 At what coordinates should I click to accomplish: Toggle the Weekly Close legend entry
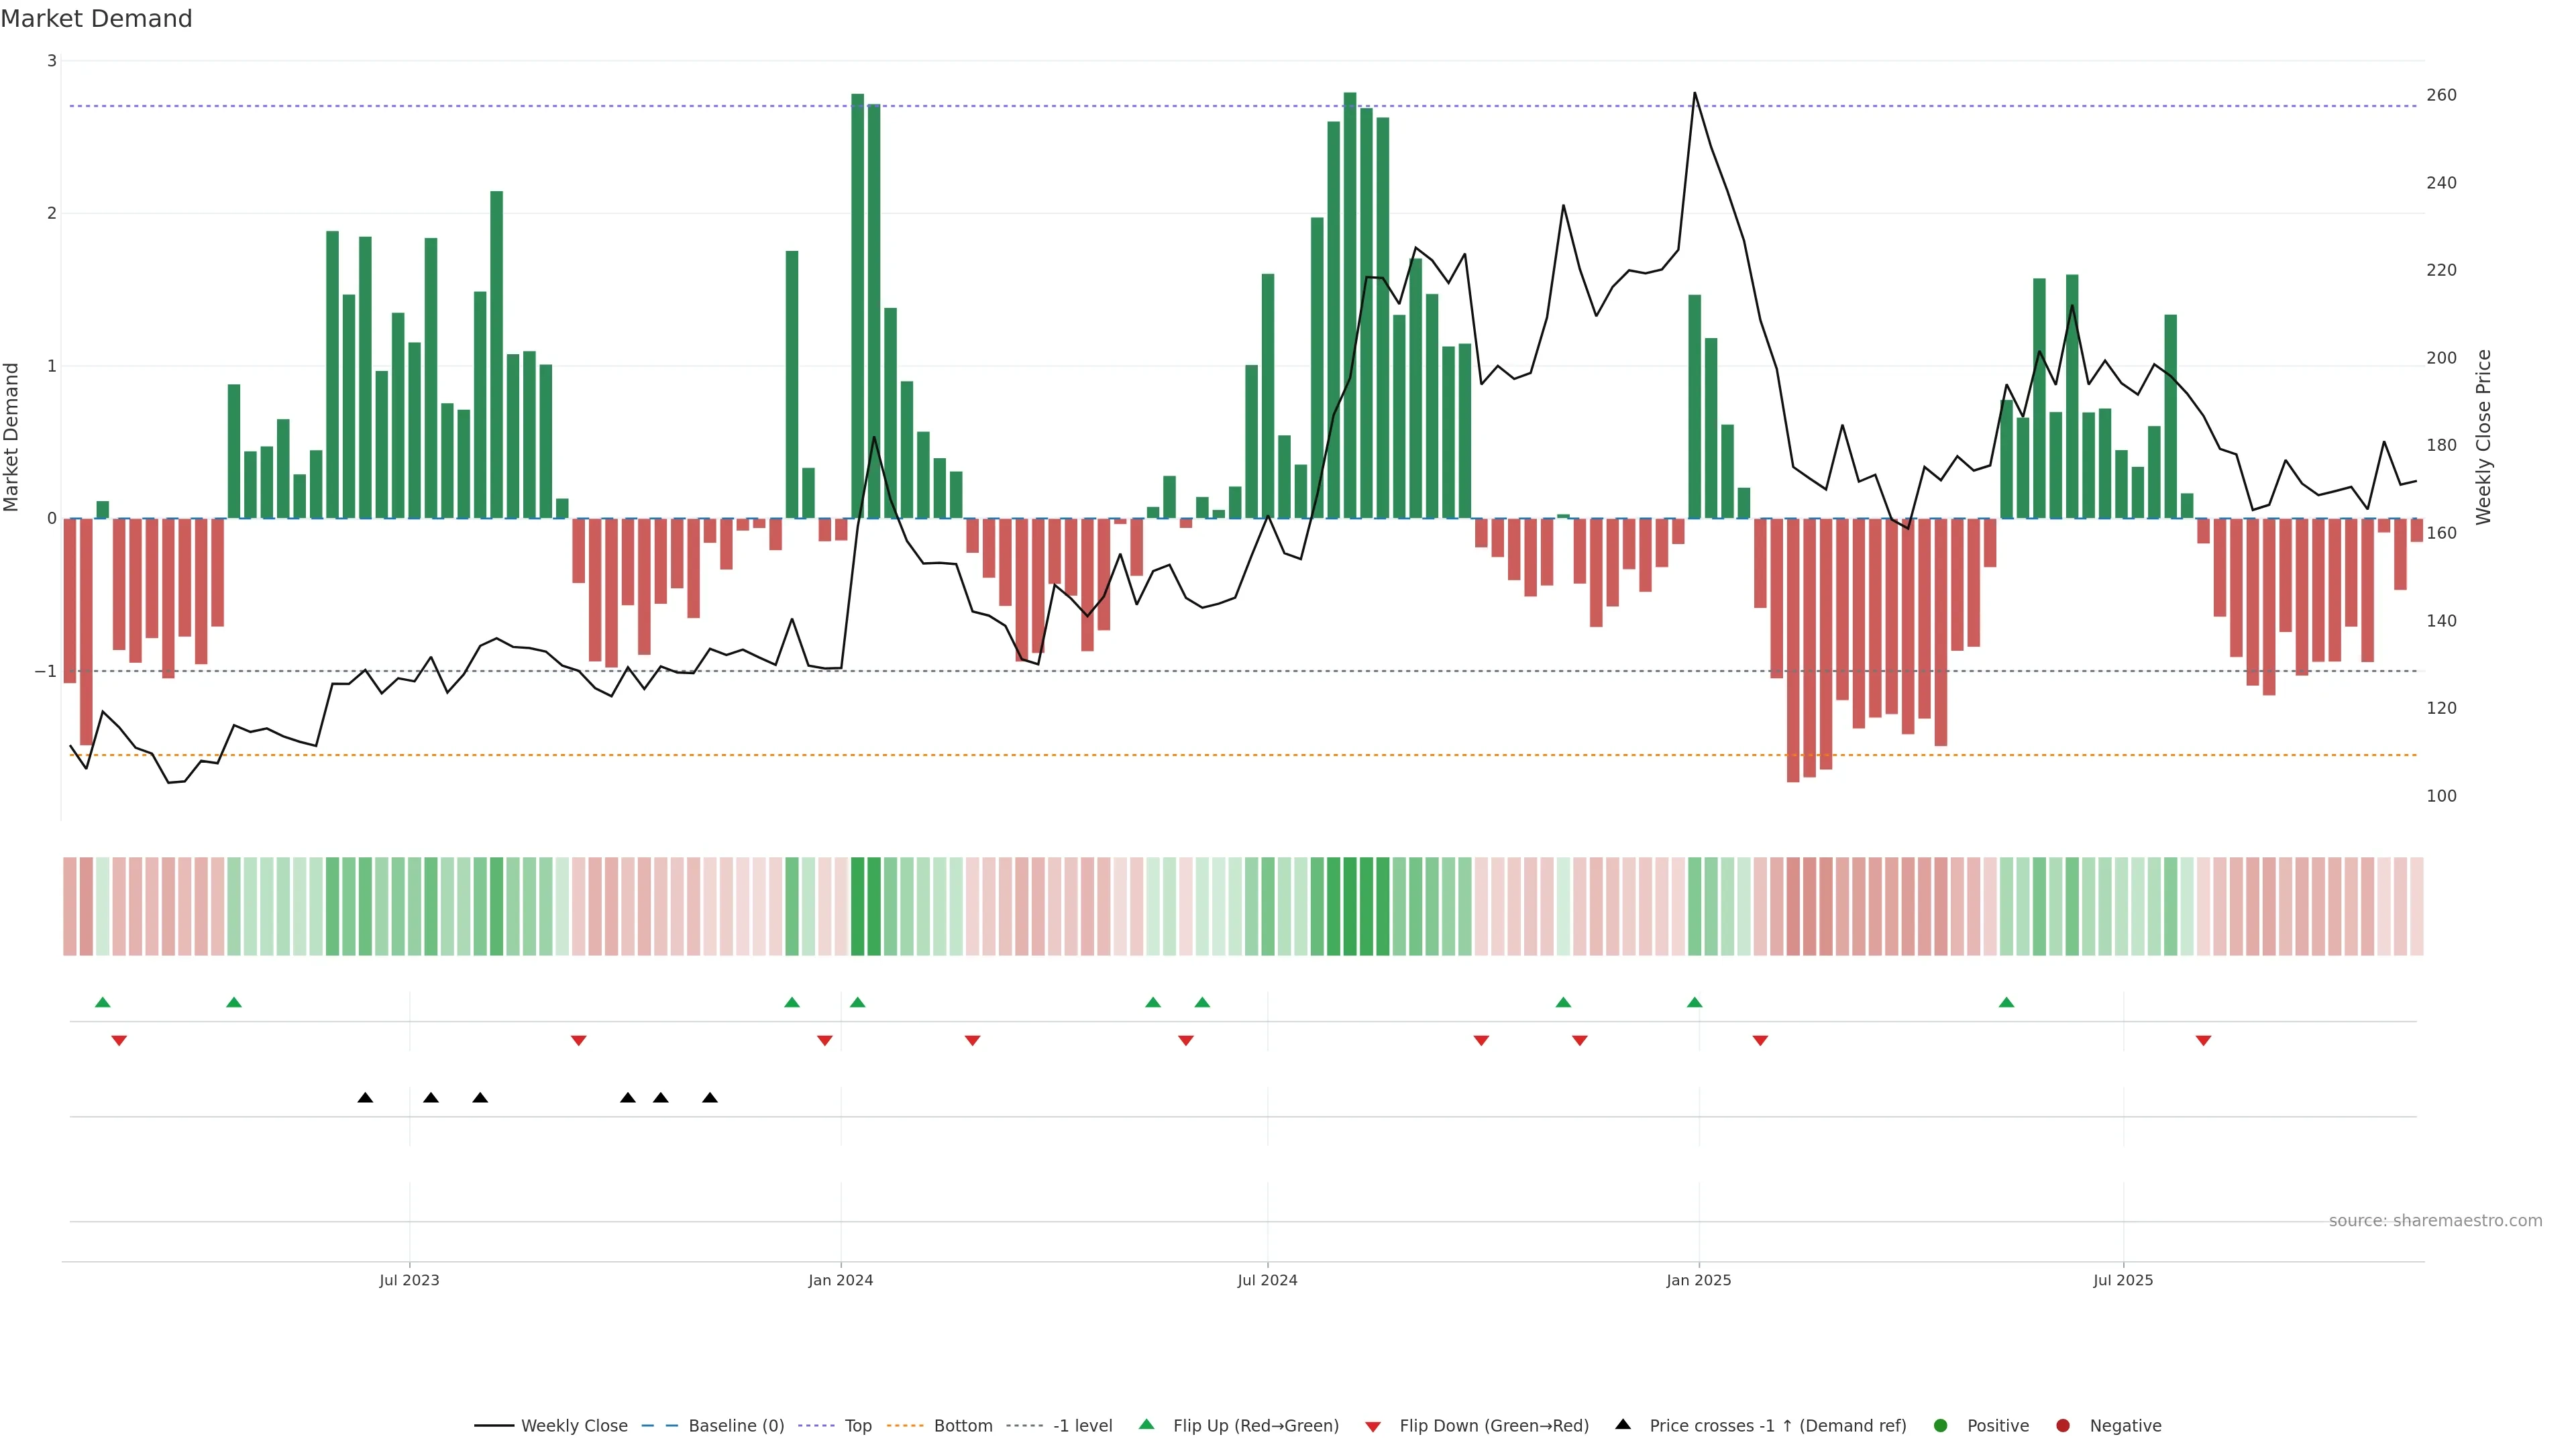coord(574,1425)
